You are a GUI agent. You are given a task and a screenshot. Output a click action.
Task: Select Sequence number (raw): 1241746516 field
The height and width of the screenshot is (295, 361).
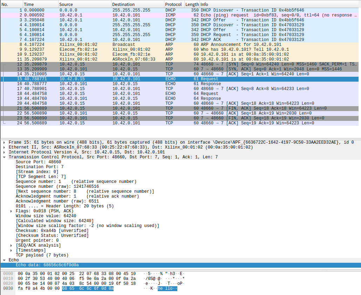point(57,187)
